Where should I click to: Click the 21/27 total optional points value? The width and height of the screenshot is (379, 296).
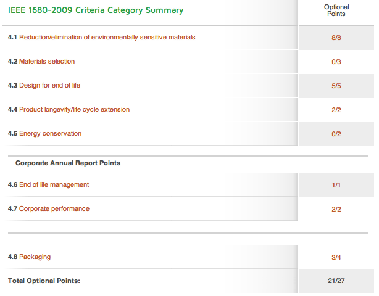click(x=336, y=281)
